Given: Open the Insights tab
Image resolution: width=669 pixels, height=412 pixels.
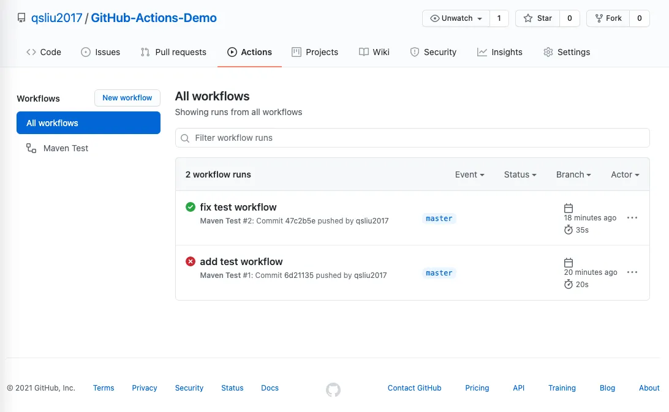Looking at the screenshot, I should coord(500,52).
